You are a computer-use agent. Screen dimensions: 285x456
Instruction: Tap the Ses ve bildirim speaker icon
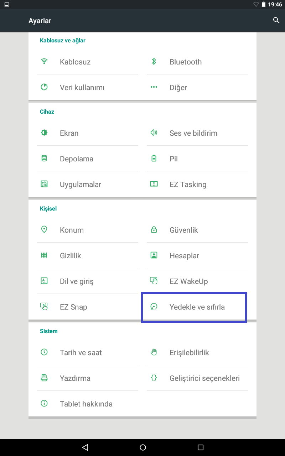(x=154, y=133)
